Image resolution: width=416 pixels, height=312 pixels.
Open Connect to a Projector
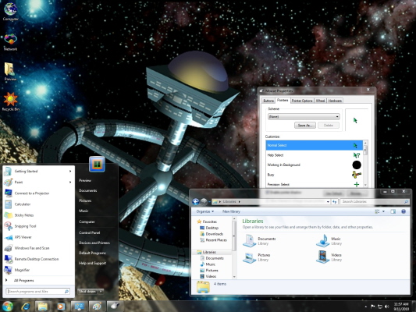point(38,193)
